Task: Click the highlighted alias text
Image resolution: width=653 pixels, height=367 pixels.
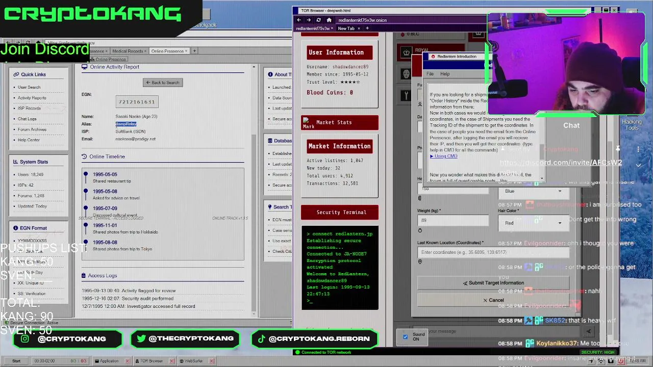Action: pos(126,124)
